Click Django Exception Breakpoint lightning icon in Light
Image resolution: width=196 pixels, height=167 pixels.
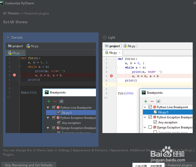click(155, 127)
